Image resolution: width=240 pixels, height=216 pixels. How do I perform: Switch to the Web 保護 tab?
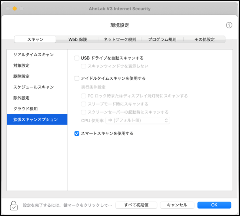pyautogui.click(x=78, y=39)
